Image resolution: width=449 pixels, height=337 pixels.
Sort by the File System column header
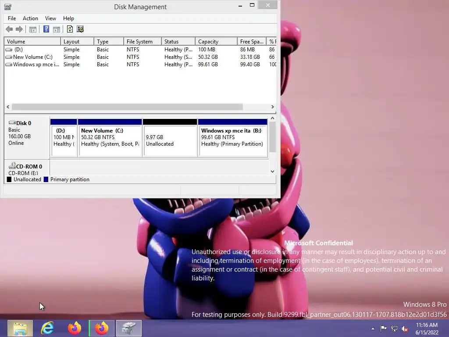click(143, 42)
